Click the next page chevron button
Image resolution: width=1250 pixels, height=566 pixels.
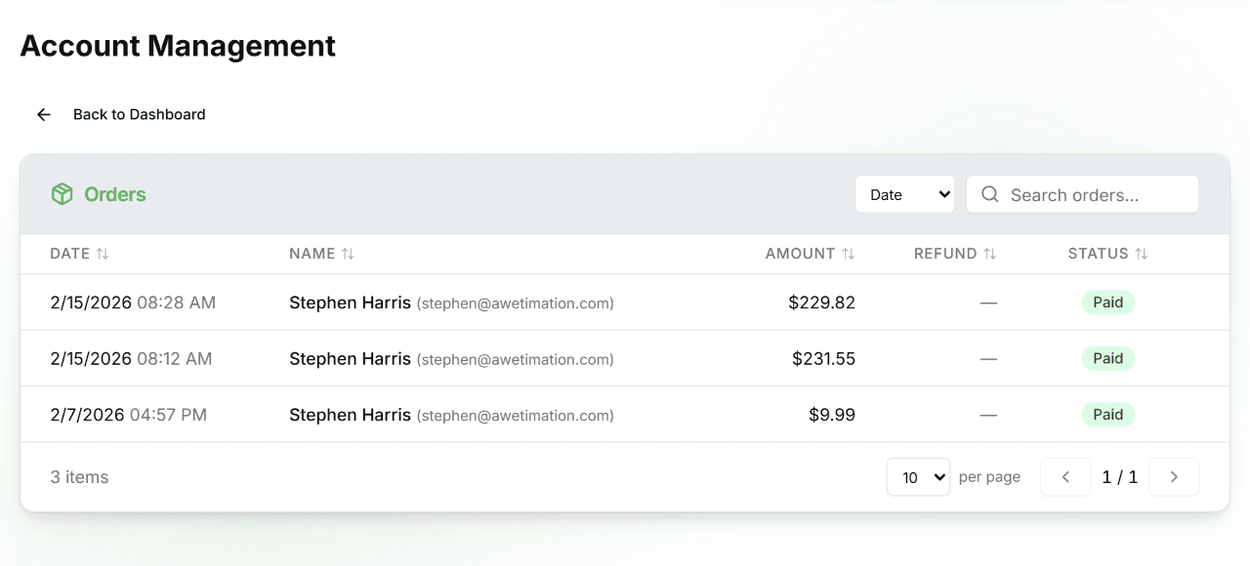[x=1174, y=476]
